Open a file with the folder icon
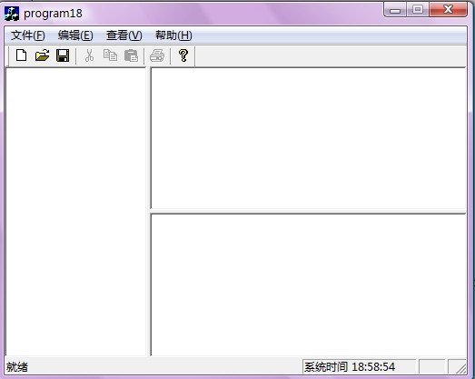The image size is (475, 379). 42,55
